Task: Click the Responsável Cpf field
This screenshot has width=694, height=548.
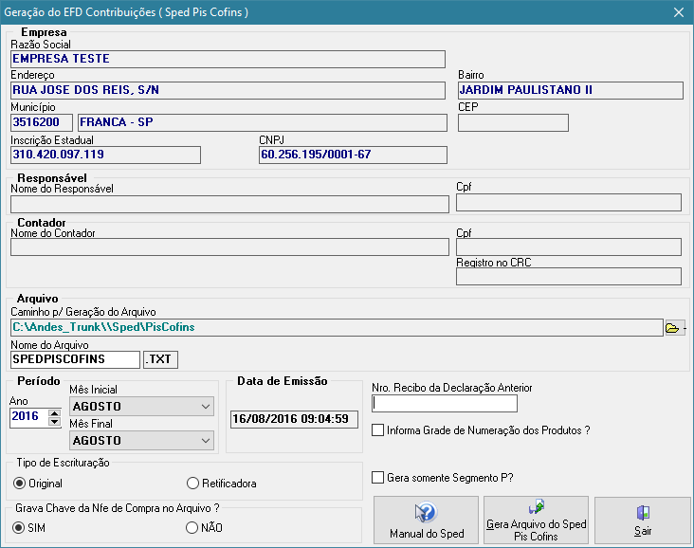Action: (569, 202)
